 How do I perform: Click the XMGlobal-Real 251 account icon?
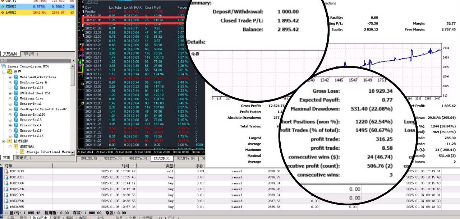click(x=15, y=93)
